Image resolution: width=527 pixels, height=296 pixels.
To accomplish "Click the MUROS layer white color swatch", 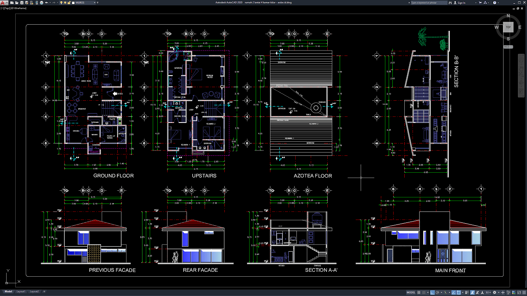I will click(73, 3).
